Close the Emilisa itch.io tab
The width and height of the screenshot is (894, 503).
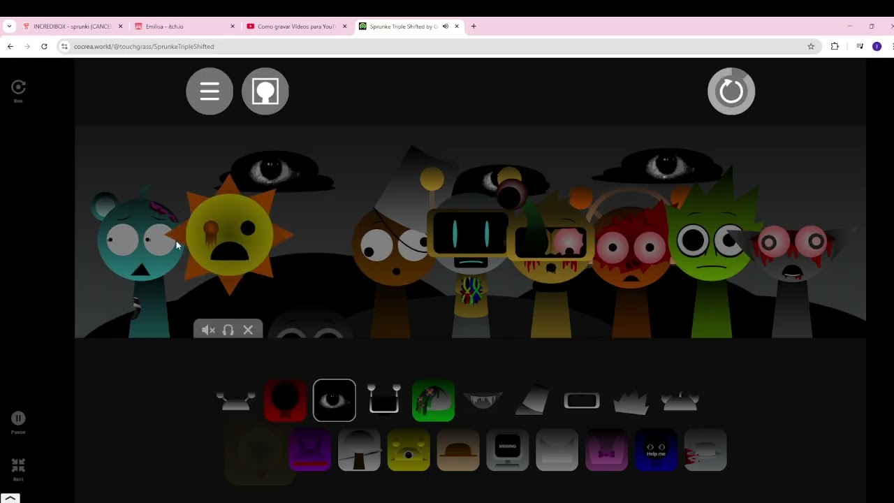tap(233, 27)
